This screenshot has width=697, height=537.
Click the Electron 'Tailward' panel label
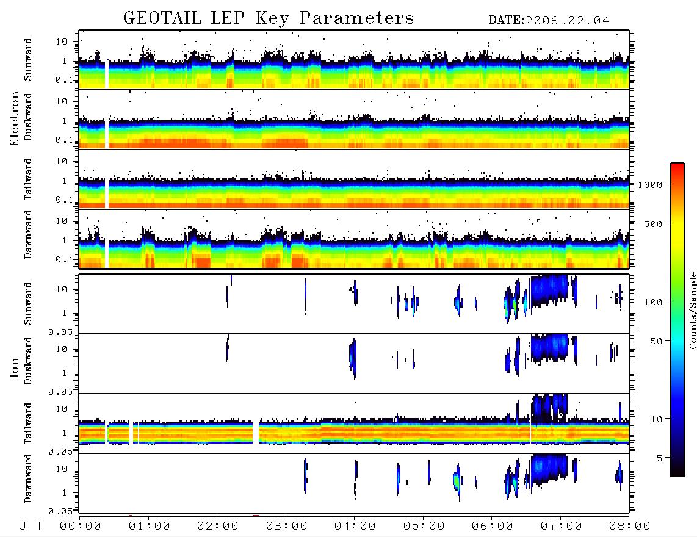click(x=28, y=179)
